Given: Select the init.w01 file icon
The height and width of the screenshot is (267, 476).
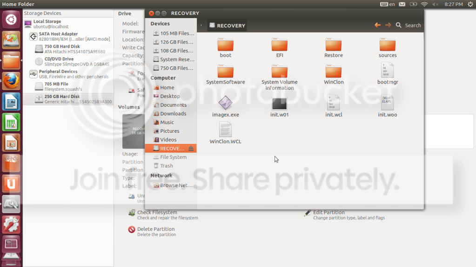Looking at the screenshot, I should tap(279, 104).
